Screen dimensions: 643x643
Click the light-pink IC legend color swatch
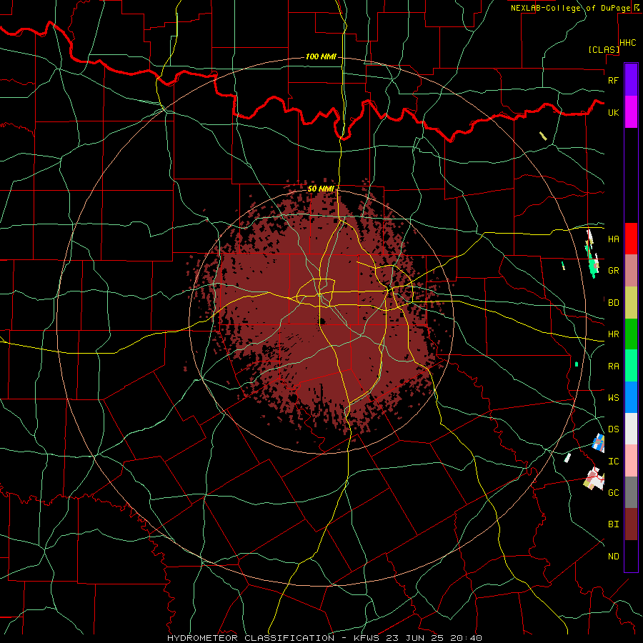[631, 461]
